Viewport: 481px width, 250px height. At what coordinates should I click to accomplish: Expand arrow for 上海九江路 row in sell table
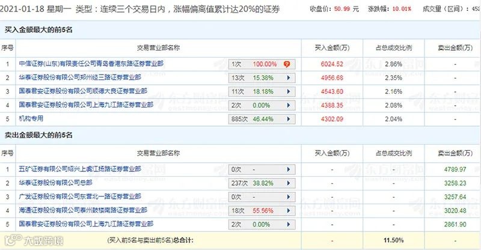[289, 225]
